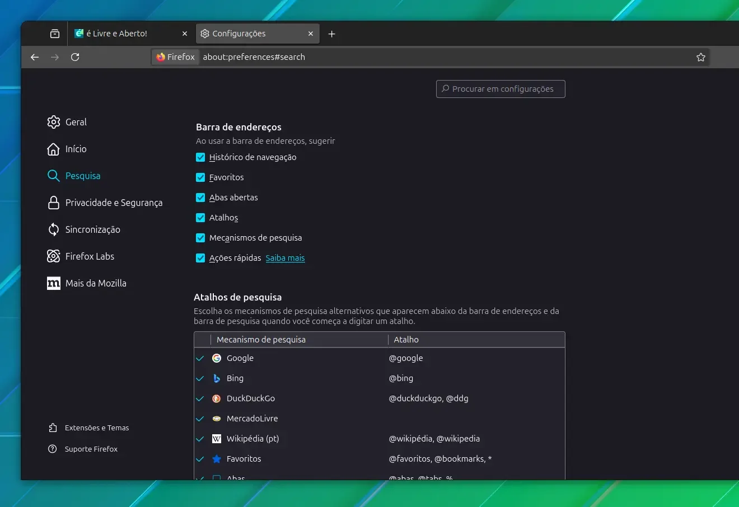Click the Suporte Firefox help icon
The width and height of the screenshot is (739, 507).
53,449
